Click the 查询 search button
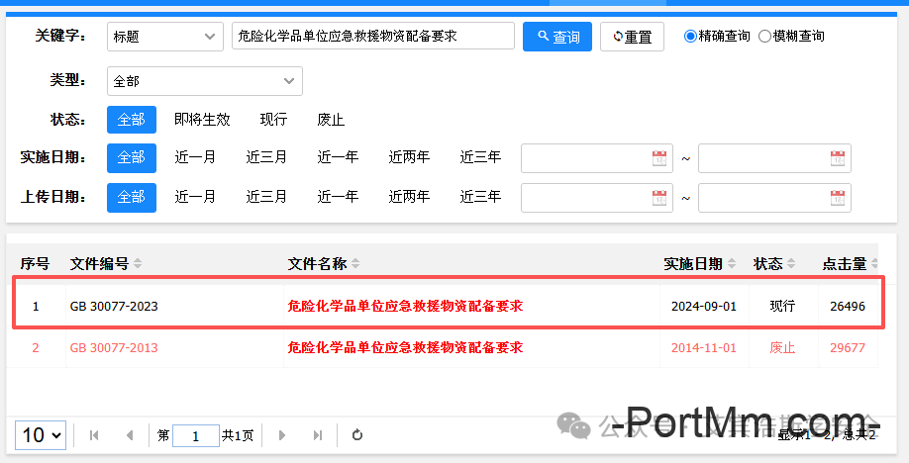 557,37
